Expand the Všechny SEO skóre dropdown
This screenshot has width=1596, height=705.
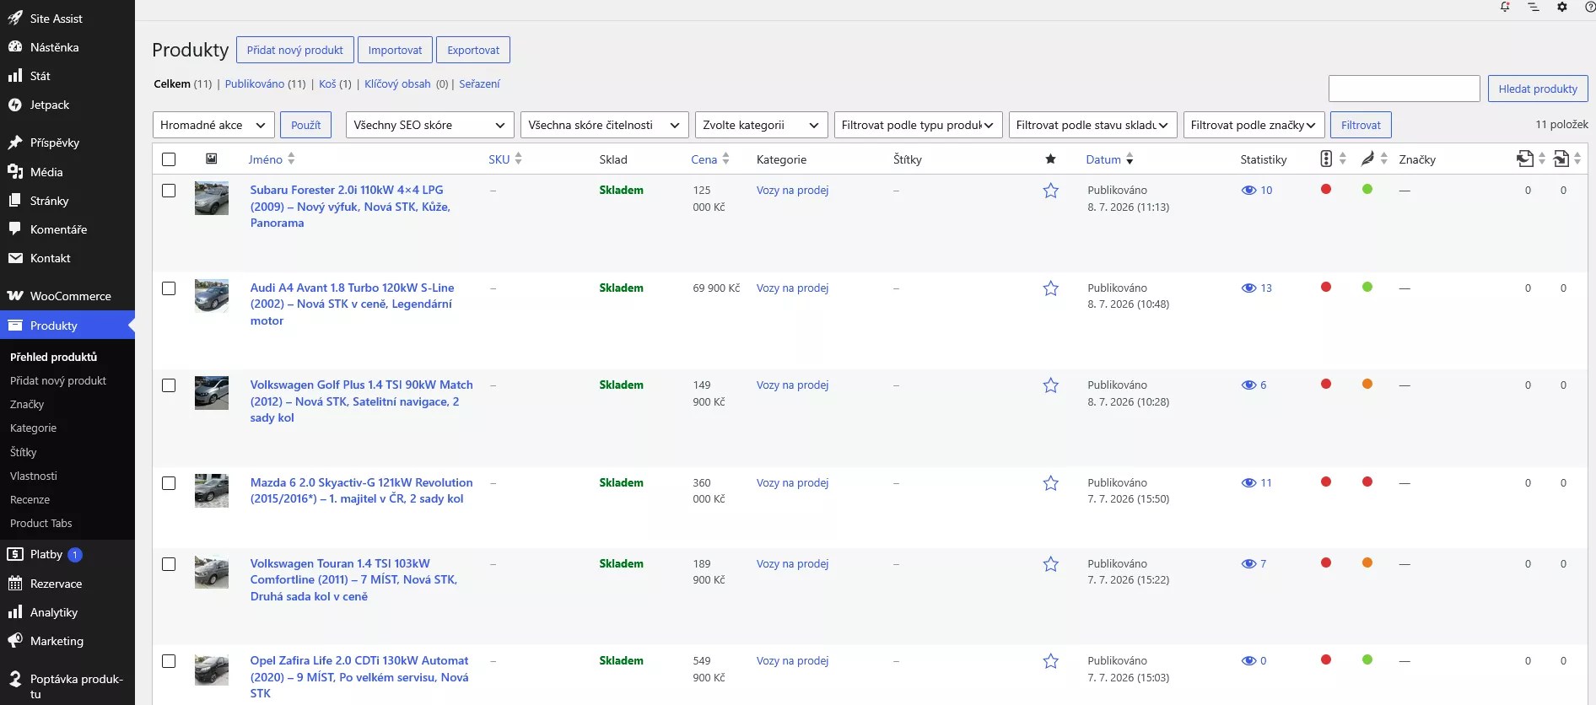point(430,125)
